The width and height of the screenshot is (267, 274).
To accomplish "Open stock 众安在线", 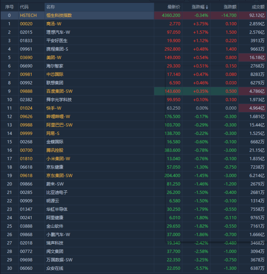I will click(x=55, y=268).
